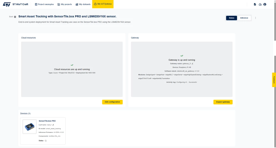Click 'Gateway is up and running' text
The height and width of the screenshot is (148, 276).
[182, 60]
